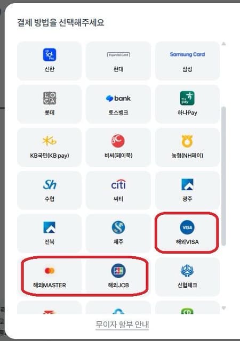The width and height of the screenshot is (240, 341).
Task: Pick the Lotte LOCA card icon
Action: coord(50,98)
